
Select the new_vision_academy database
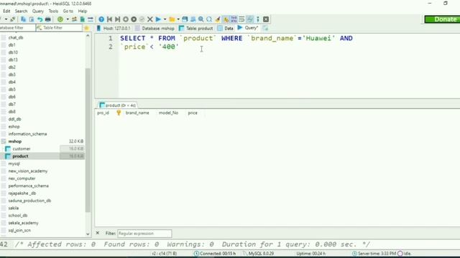(x=28, y=171)
